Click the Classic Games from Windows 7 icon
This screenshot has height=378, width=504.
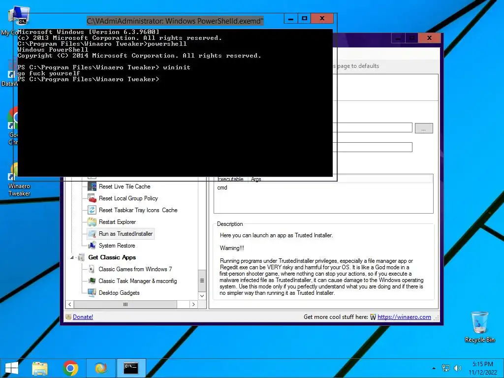pos(92,269)
